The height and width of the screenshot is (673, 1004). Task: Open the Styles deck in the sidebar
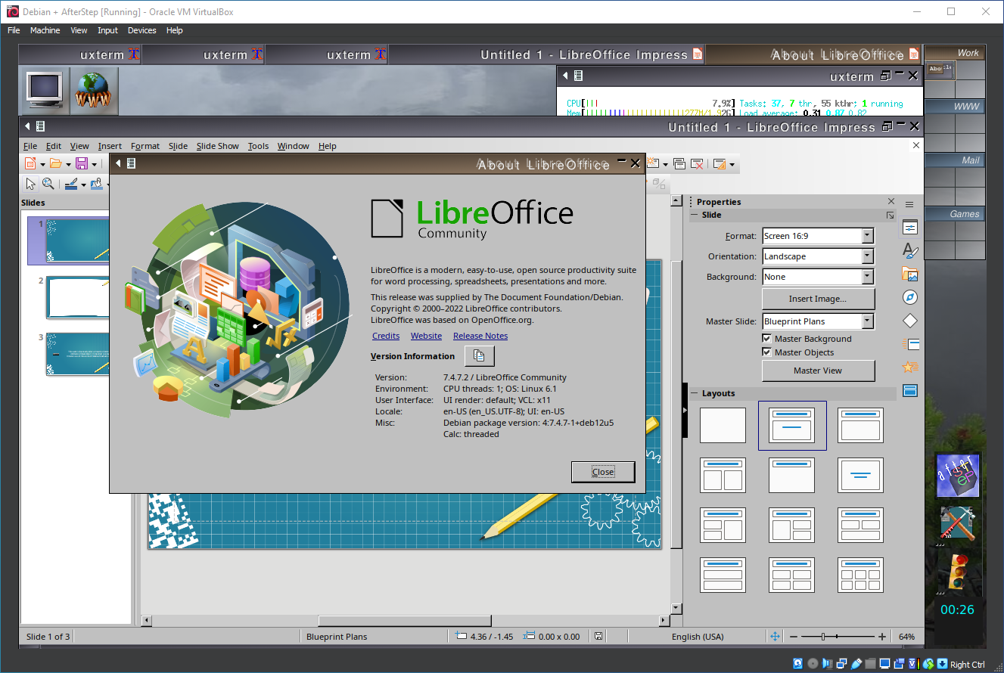pos(910,251)
